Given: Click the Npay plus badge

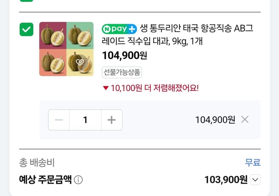Looking at the screenshot, I should pyautogui.click(x=119, y=29).
